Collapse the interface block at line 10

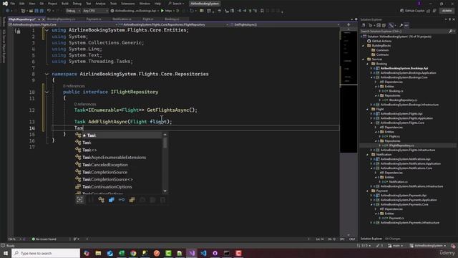tap(47, 92)
